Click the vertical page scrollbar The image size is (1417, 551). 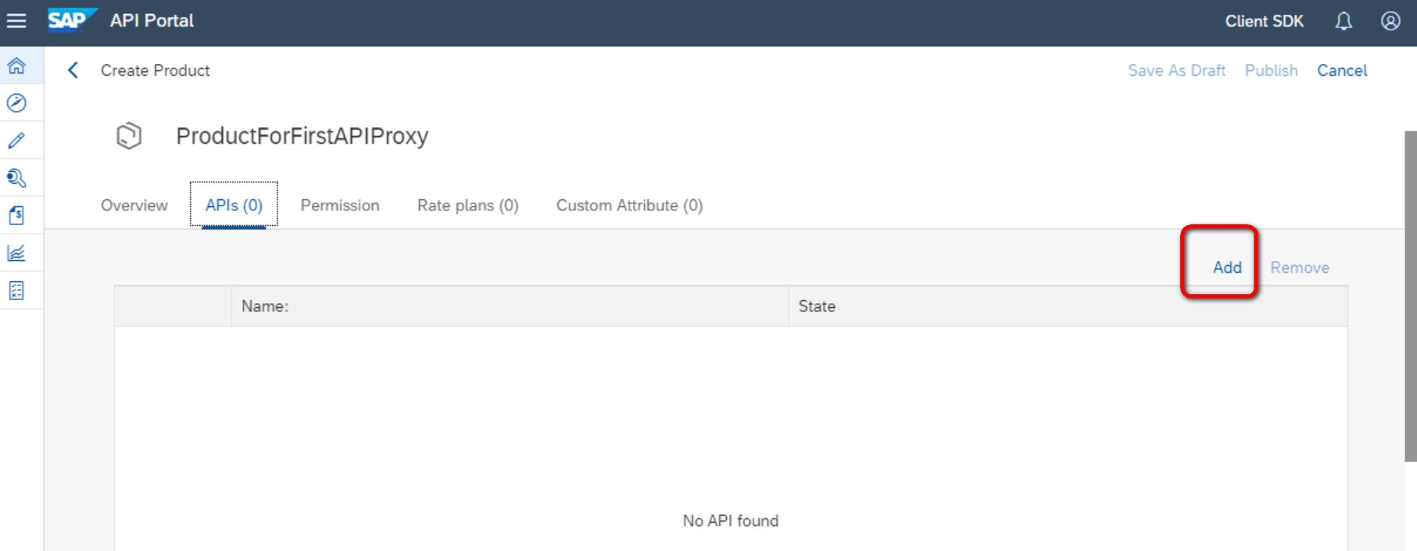(1410, 297)
